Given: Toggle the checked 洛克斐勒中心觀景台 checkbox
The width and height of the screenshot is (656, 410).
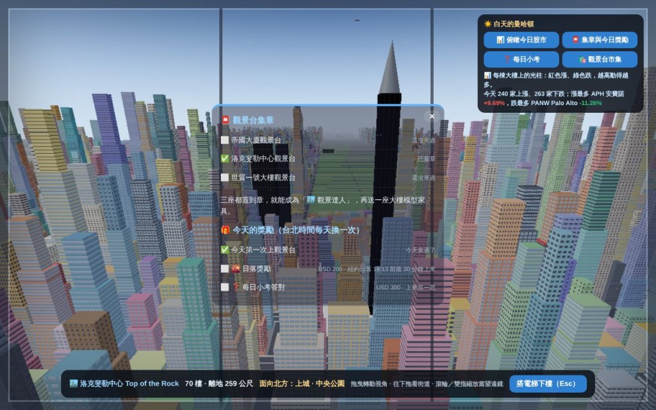Looking at the screenshot, I should 225,159.
